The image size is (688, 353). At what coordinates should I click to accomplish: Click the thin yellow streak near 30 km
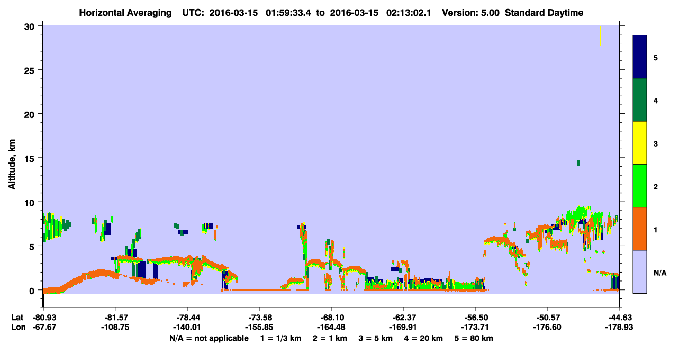coord(600,35)
